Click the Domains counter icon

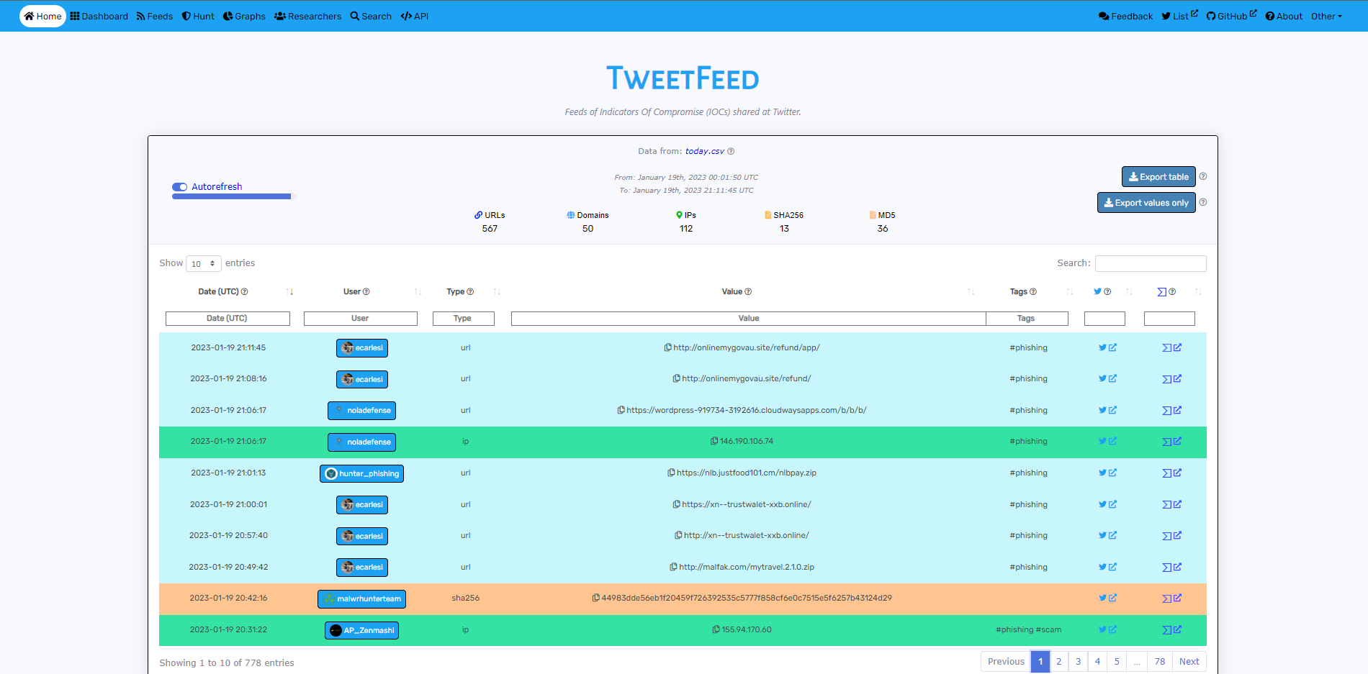pos(570,214)
